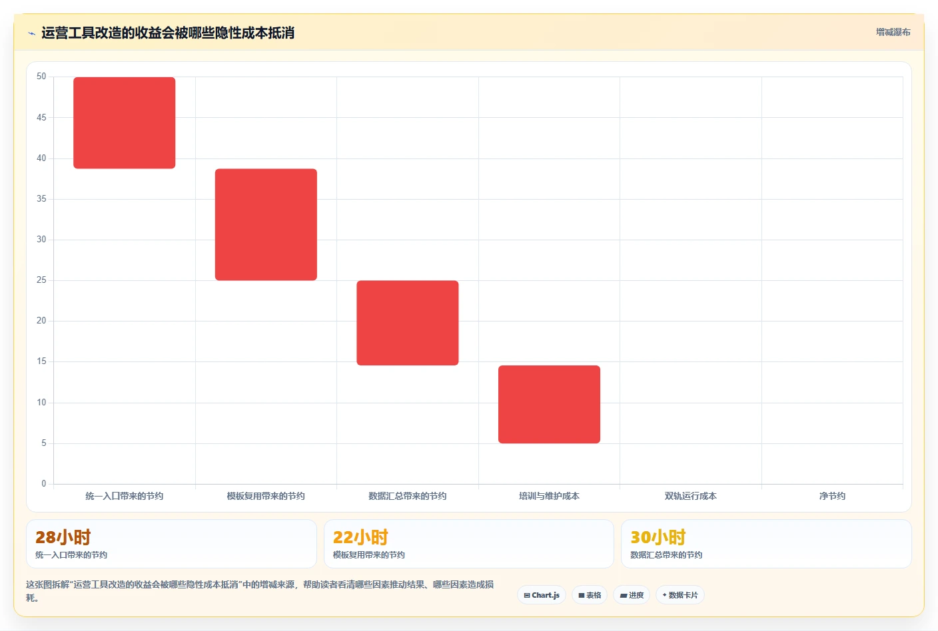Click the red bar for 模板复用带来的节约
The height and width of the screenshot is (631, 938).
pos(266,224)
